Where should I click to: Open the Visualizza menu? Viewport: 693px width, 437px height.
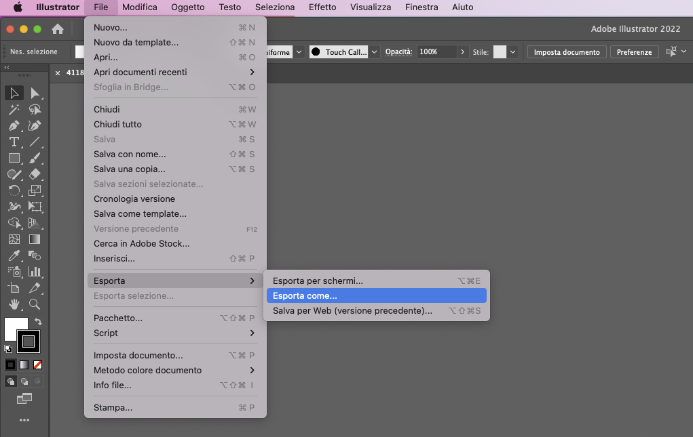click(370, 7)
